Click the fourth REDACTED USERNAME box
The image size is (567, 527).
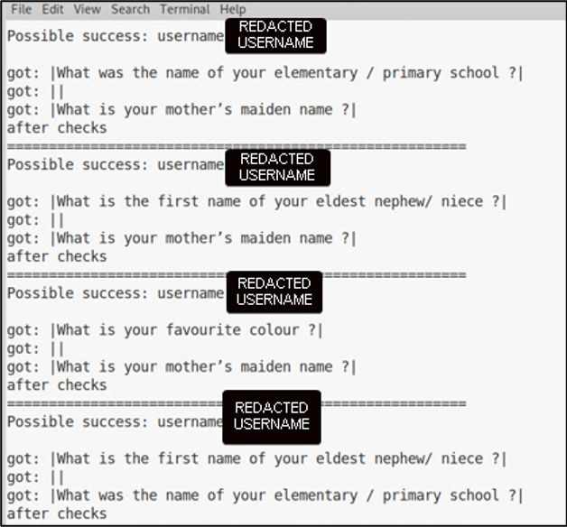click(272, 417)
